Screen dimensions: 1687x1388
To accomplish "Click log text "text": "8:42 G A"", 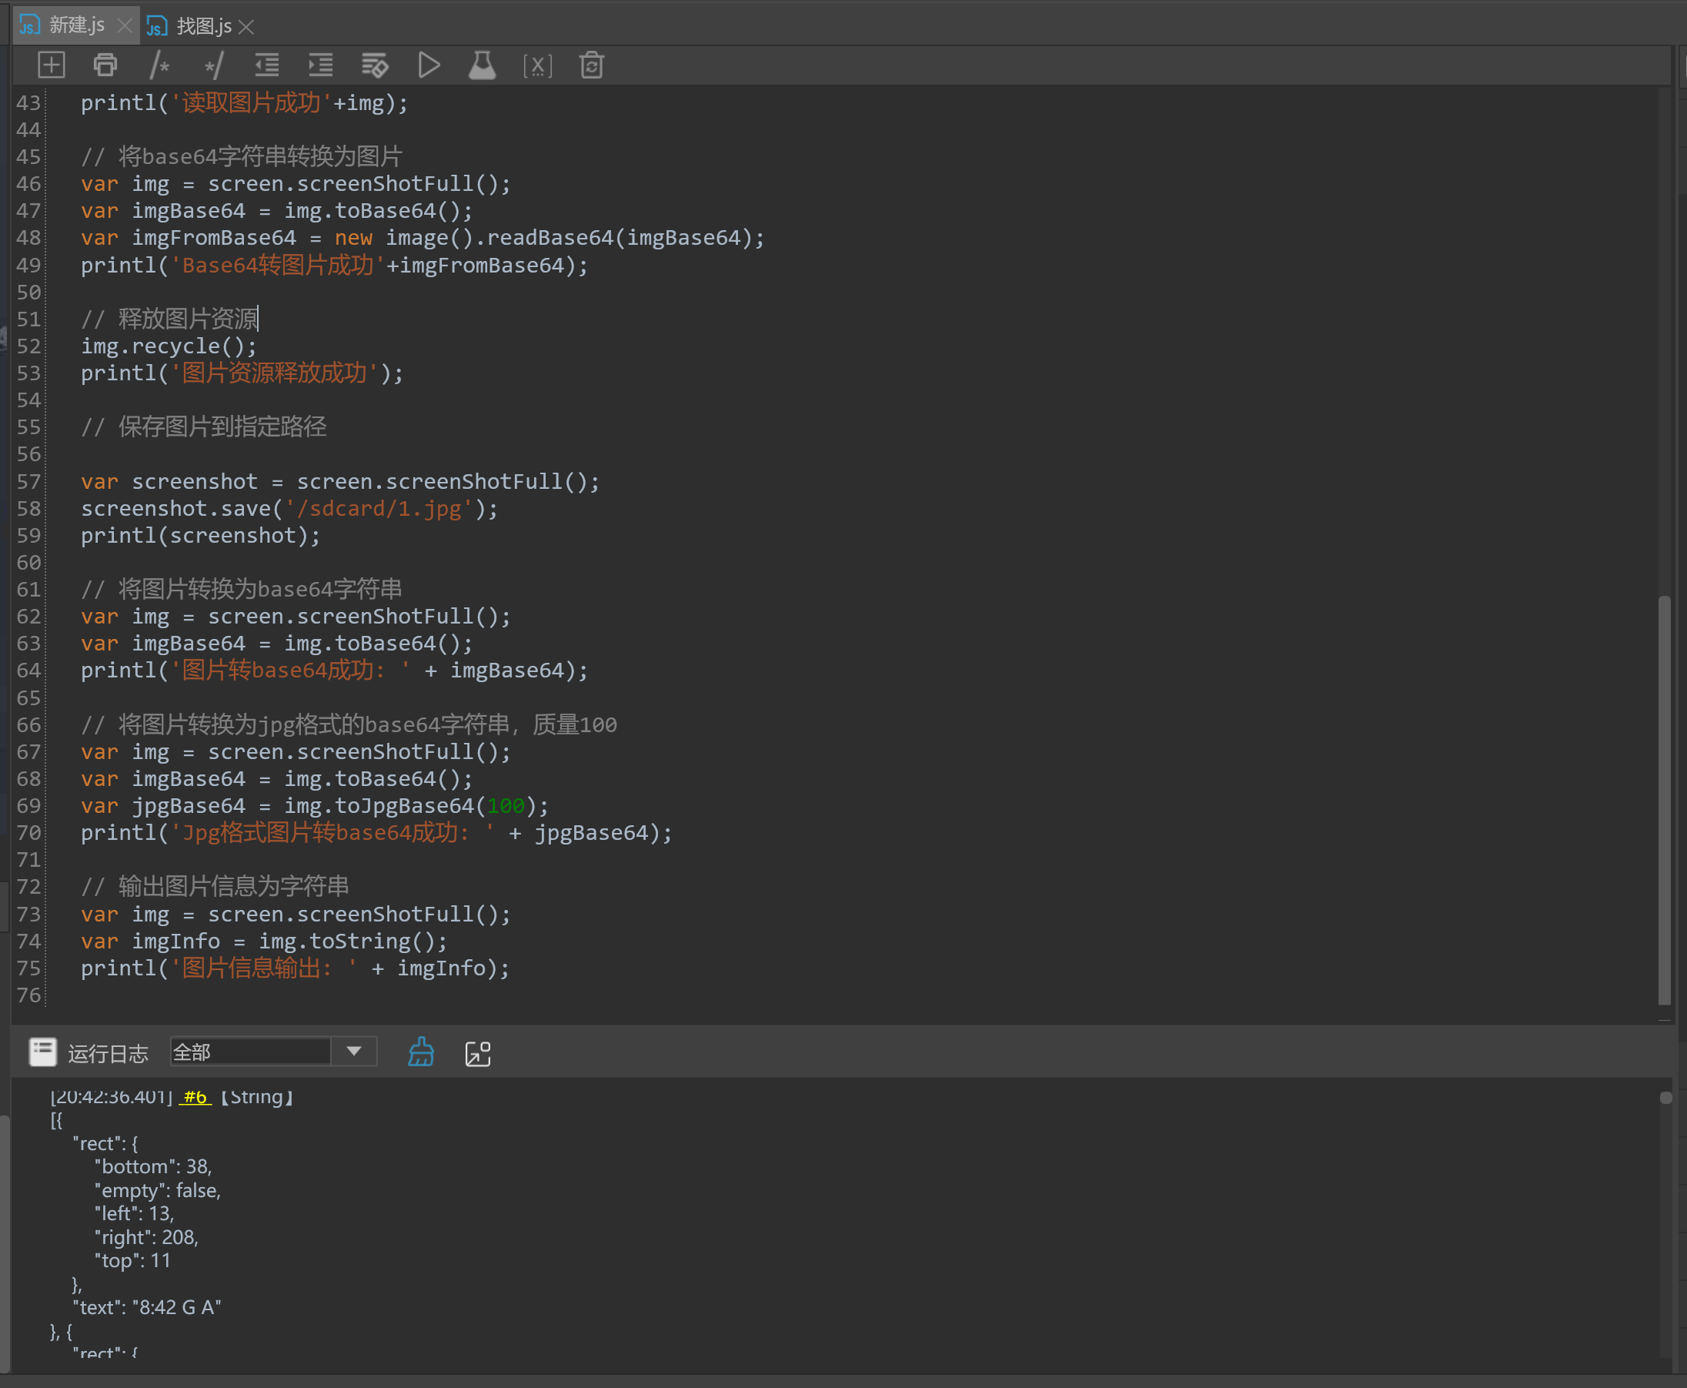I will 147,1307.
